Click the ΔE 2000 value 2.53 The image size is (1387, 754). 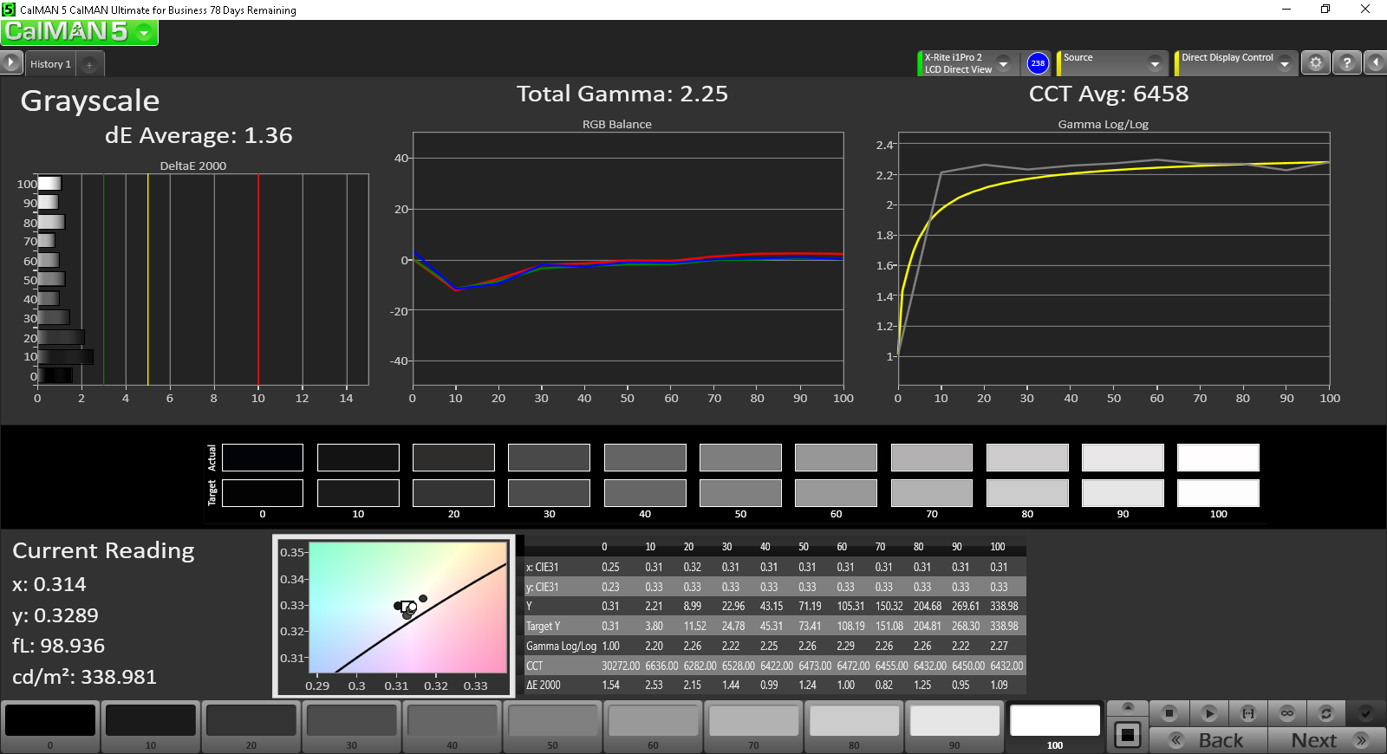[654, 685]
